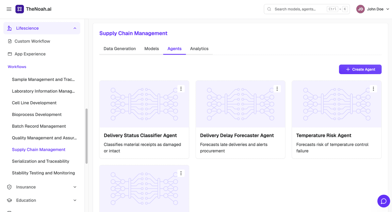Image resolution: width=392 pixels, height=212 pixels.
Task: Switch to the Data Generation tab
Action: tap(120, 49)
